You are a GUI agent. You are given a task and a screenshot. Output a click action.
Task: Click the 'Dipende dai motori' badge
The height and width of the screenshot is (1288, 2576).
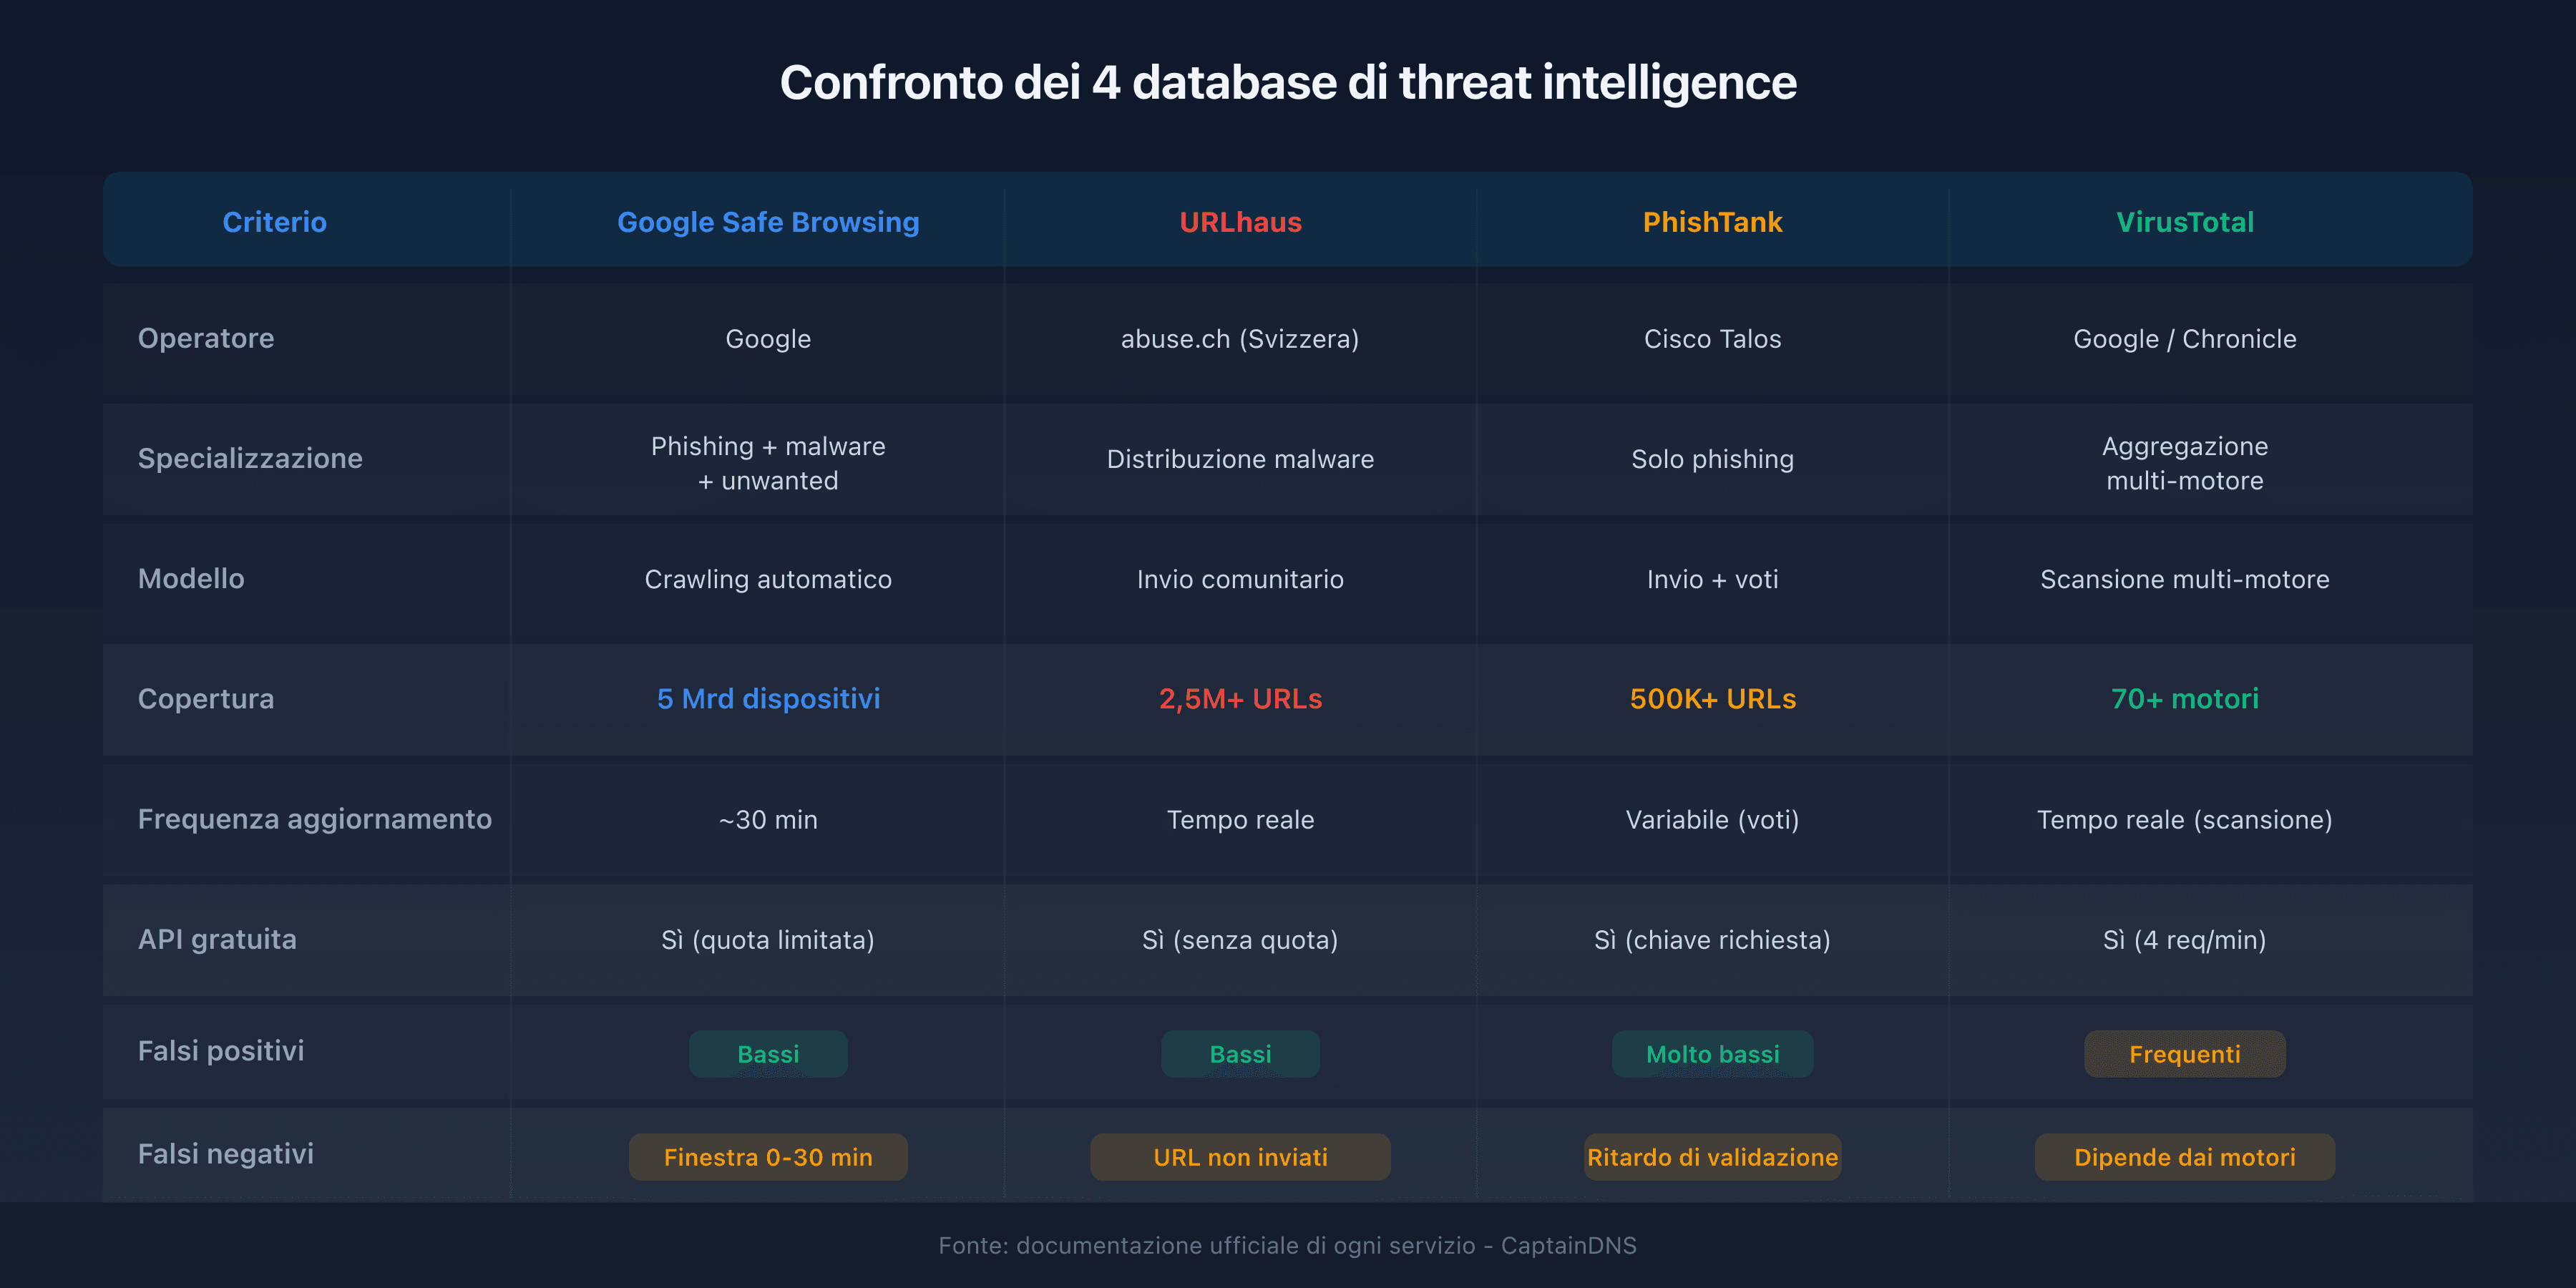[x=2185, y=1157]
